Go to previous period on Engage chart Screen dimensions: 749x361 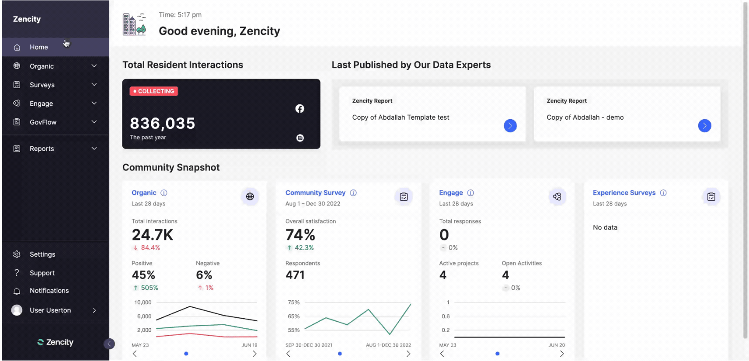pyautogui.click(x=442, y=354)
